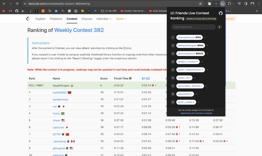Screen dimensions: 262x156
Task: Reload the page with the refresh icon
Action: coord(17,4)
